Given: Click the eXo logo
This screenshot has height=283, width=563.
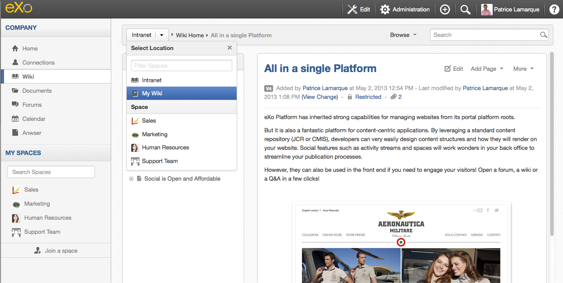Looking at the screenshot, I should [x=18, y=8].
